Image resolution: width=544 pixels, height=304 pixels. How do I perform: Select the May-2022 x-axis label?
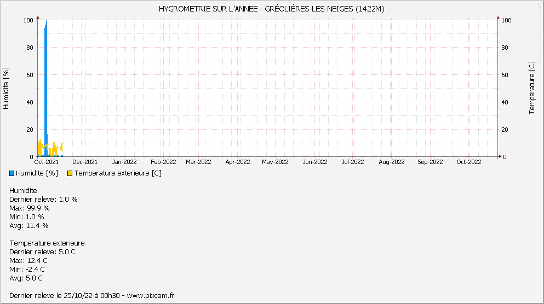[x=275, y=162]
